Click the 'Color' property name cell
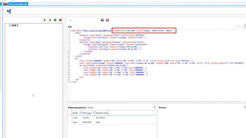Screen dimensions: 246x138 point(75,118)
